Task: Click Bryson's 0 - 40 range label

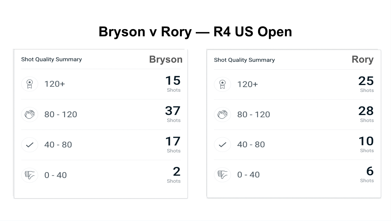Action: [x=56, y=175]
